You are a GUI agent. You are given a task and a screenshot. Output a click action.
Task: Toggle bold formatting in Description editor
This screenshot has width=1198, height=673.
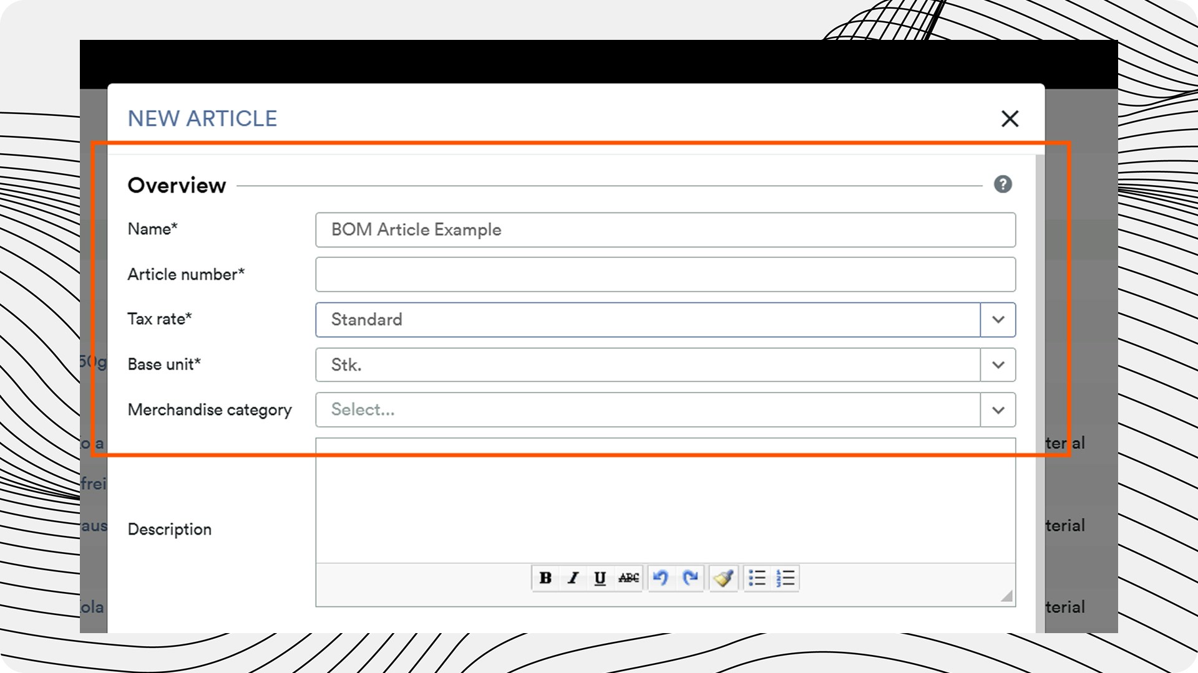coord(545,578)
